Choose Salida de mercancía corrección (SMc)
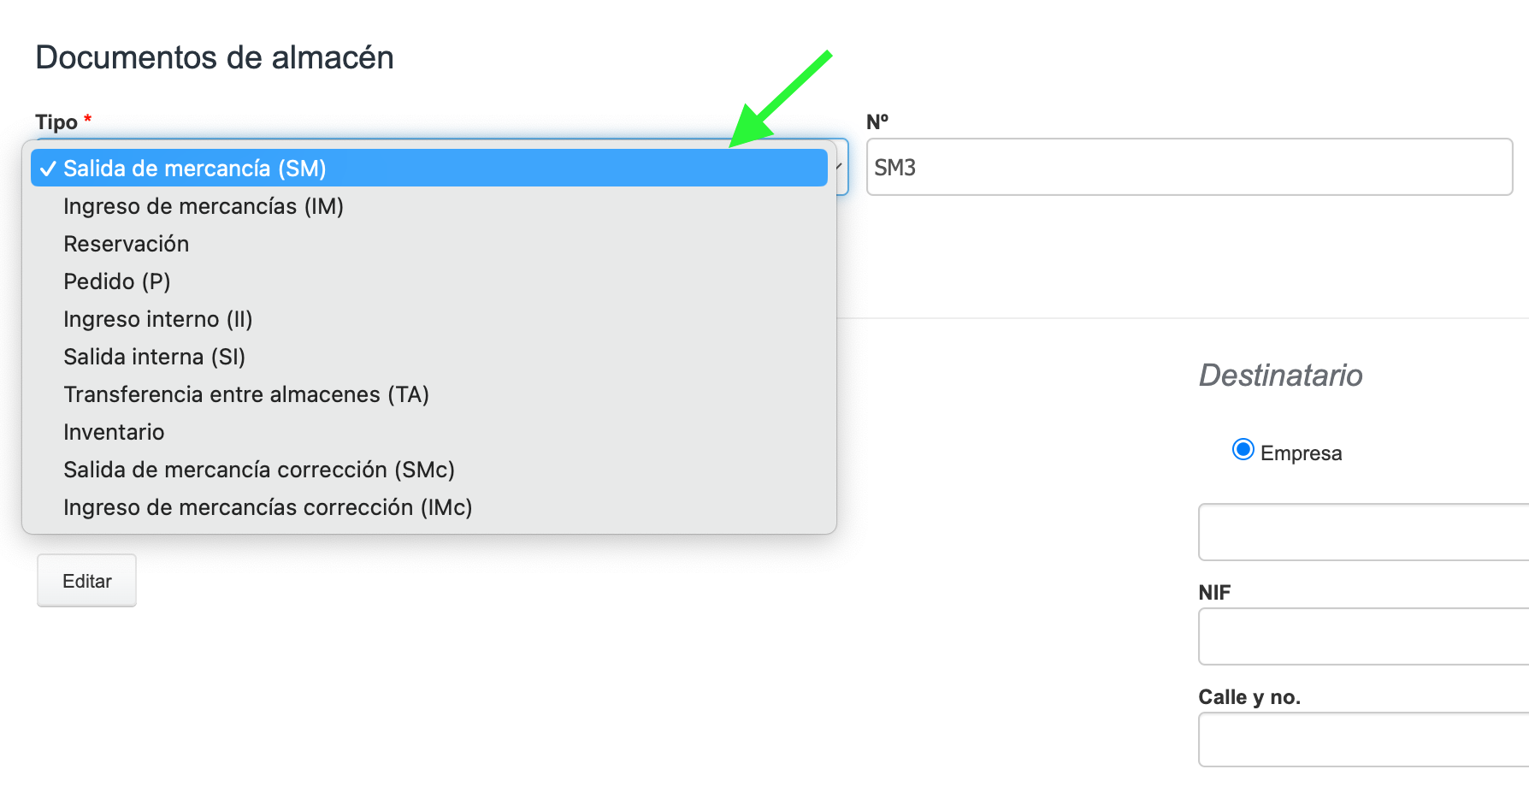Screen dimensions: 1529x787 tap(259, 470)
